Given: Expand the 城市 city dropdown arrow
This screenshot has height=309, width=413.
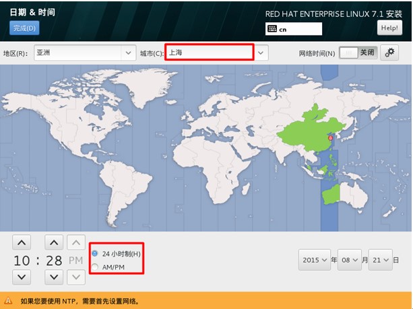Looking at the screenshot, I should pos(261,53).
